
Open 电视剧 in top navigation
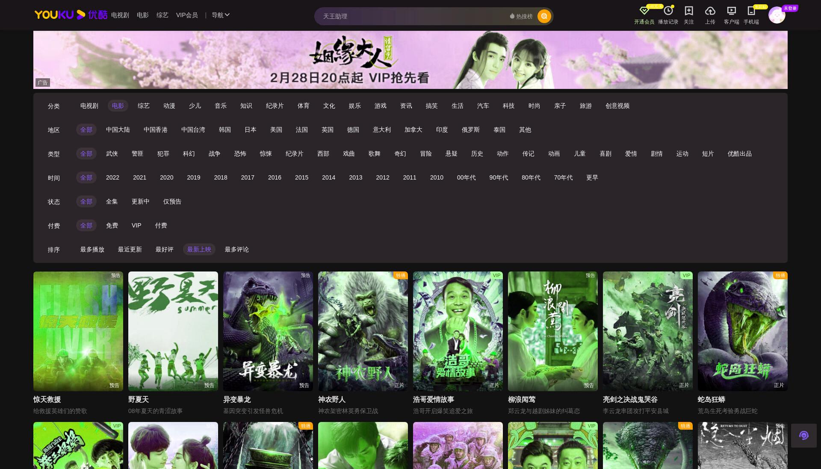[x=120, y=15]
